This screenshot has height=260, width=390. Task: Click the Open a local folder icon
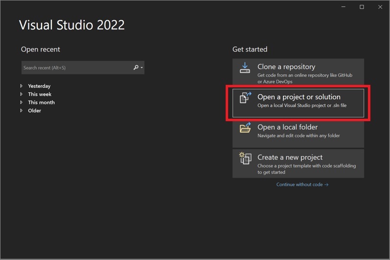(245, 128)
